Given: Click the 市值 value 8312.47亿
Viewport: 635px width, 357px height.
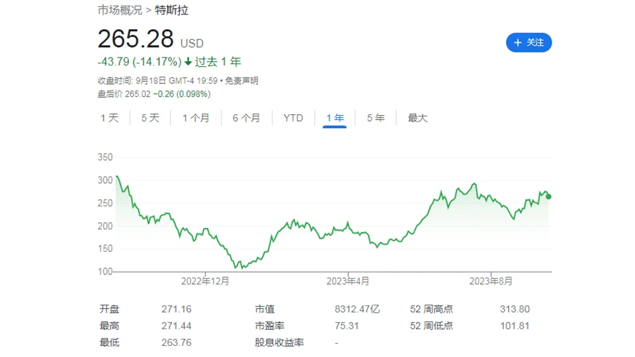Looking at the screenshot, I should click(357, 309).
